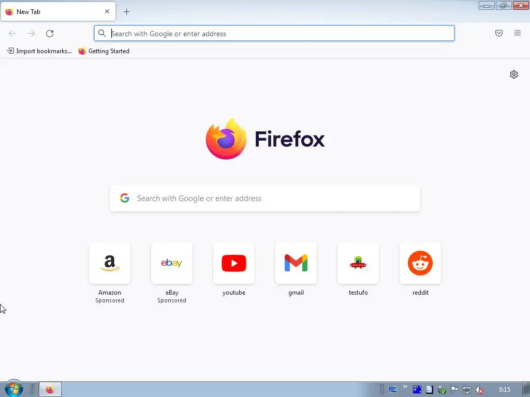Image resolution: width=530 pixels, height=397 pixels.
Task: Click the muted volume speaker tray icon
Action: (x=479, y=390)
